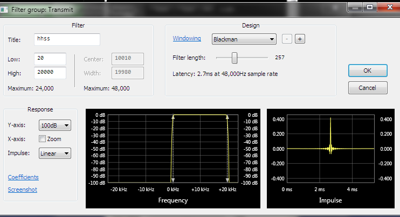This screenshot has width=400, height=217.
Task: Open the Impulse Linear dropdown
Action: pyautogui.click(x=55, y=153)
